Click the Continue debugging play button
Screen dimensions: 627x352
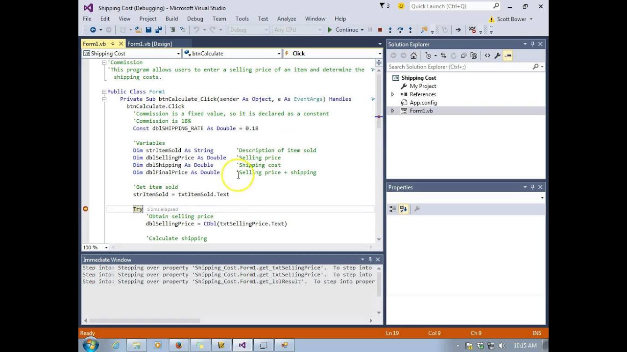(x=330, y=30)
